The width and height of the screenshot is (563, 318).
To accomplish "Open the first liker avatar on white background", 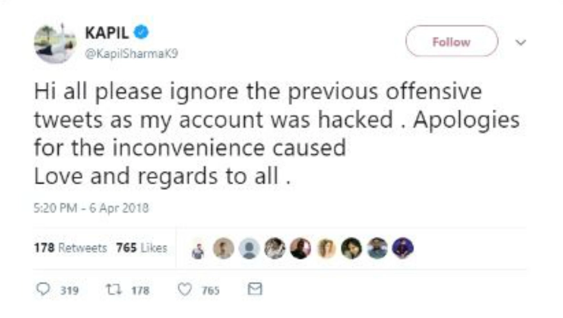I will pyautogui.click(x=198, y=249).
